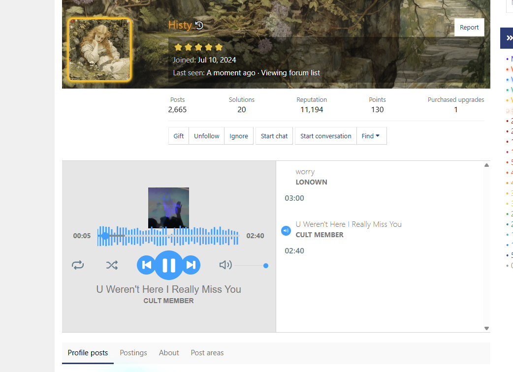Open the About tab

169,353
